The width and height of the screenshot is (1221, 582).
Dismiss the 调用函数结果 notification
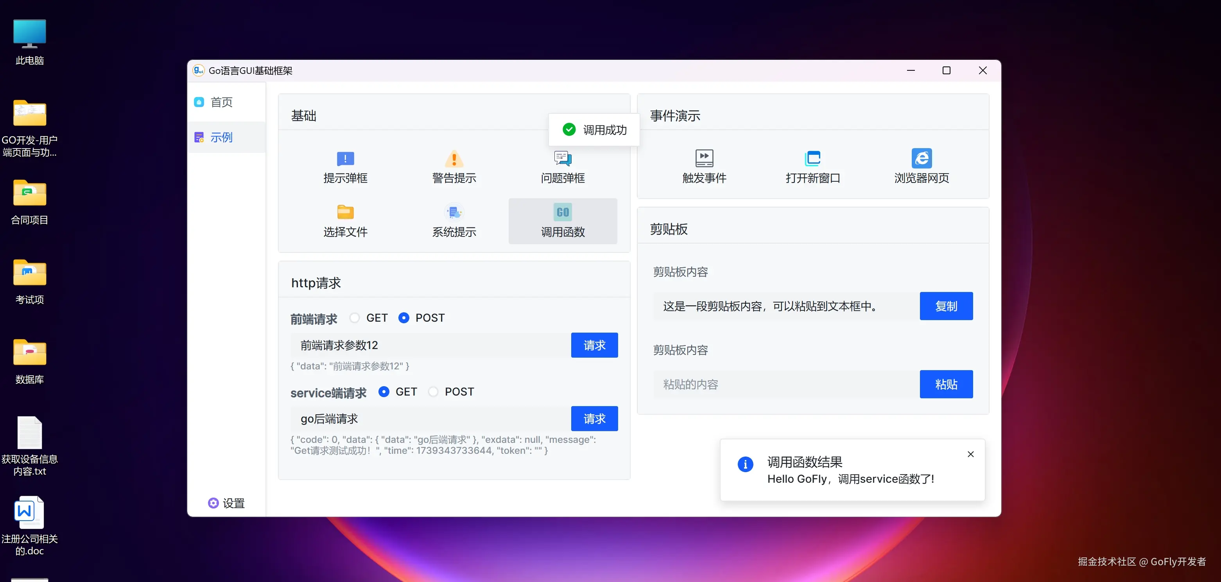[970, 454]
